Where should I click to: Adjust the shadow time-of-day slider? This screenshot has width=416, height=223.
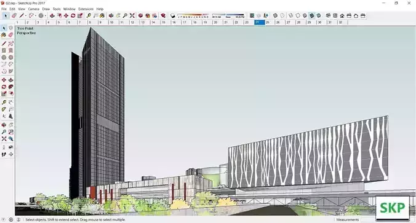pyautogui.click(x=228, y=15)
